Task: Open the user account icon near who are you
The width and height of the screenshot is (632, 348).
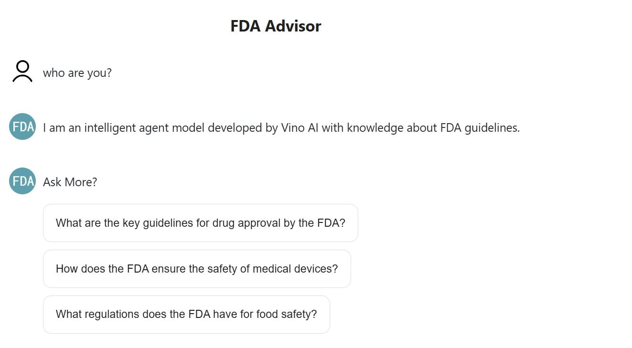Action: [x=22, y=72]
